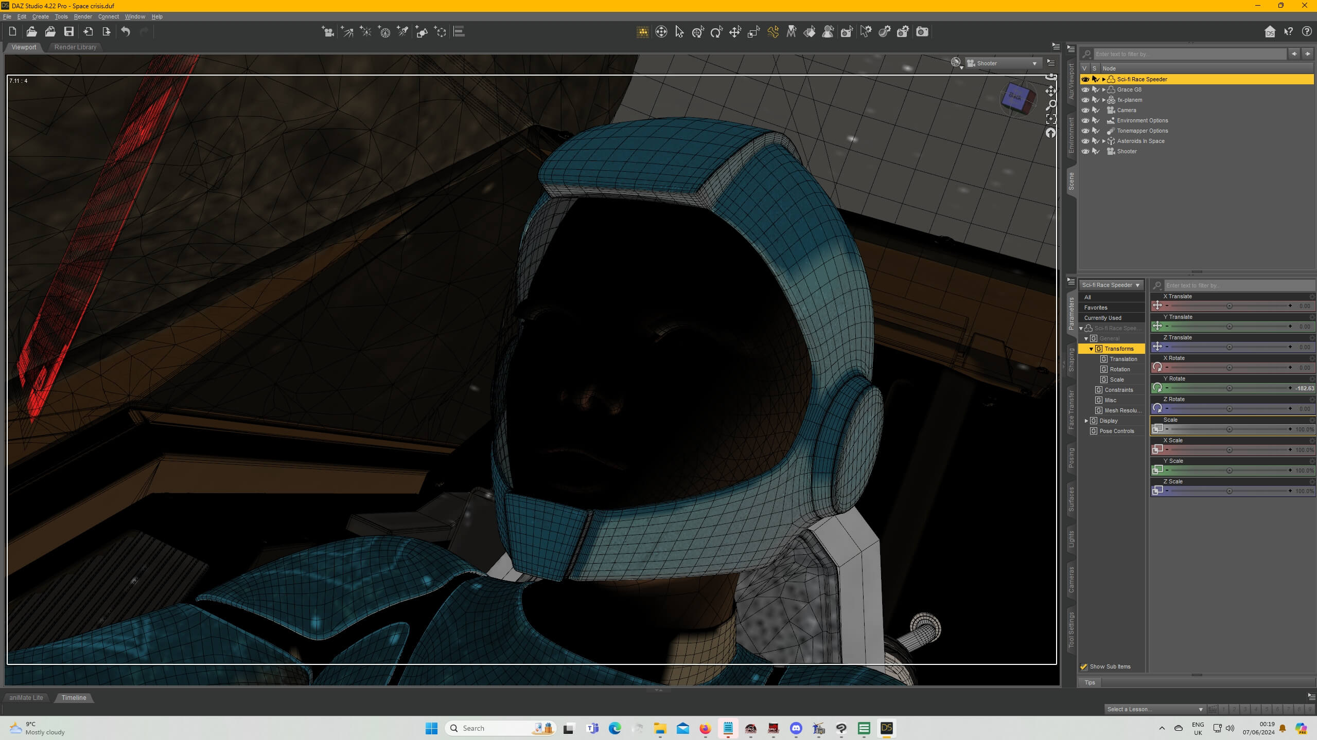Toggle visibility eye for Camera node
This screenshot has height=740, width=1317.
click(x=1085, y=110)
